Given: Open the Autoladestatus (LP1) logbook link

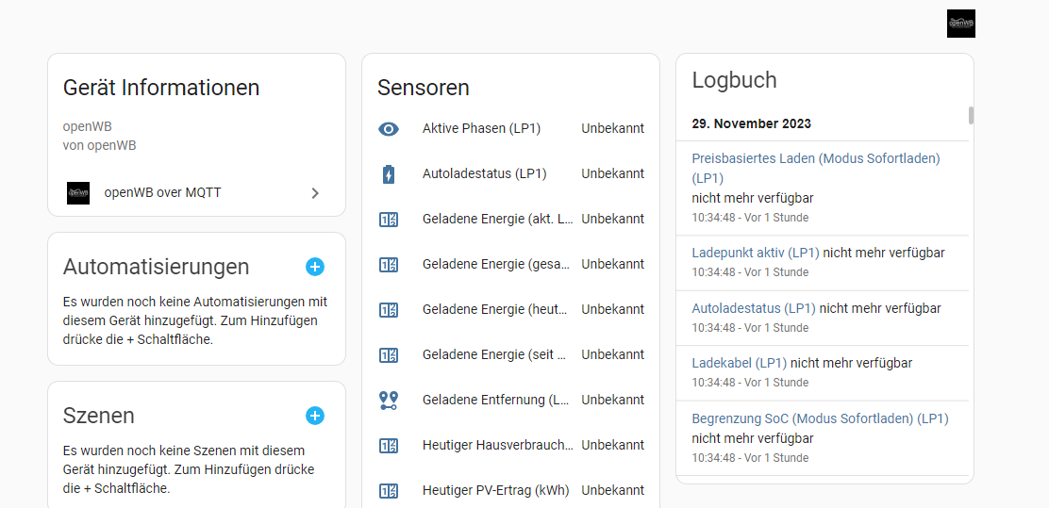Looking at the screenshot, I should (x=753, y=308).
